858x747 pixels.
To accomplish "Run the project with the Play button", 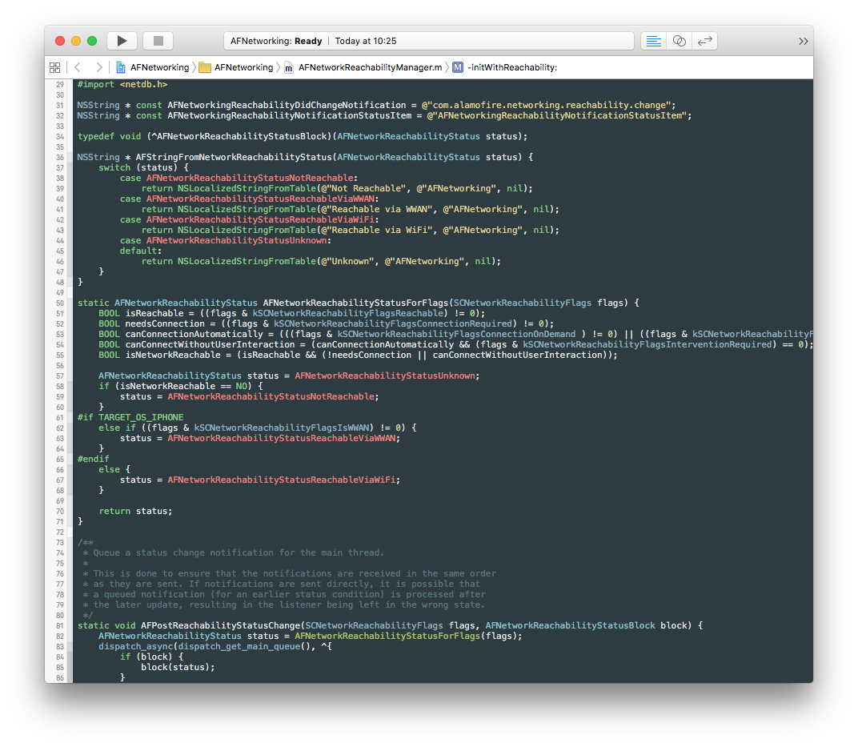I will coord(122,41).
